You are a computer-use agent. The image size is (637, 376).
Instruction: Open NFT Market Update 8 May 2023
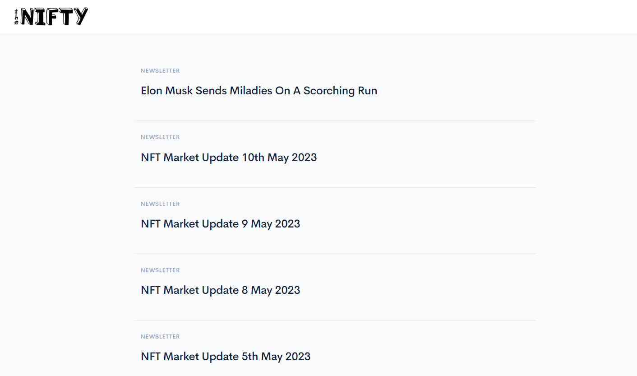pyautogui.click(x=221, y=290)
